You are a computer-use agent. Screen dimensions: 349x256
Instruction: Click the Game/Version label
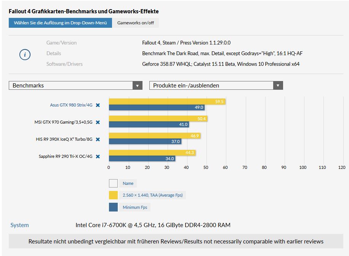[x=61, y=43]
